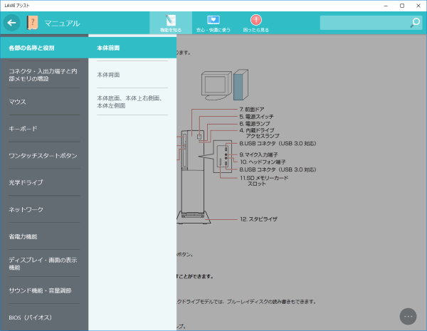Open the 困ったら見る tab
The height and width of the screenshot is (331, 427).
(255, 23)
